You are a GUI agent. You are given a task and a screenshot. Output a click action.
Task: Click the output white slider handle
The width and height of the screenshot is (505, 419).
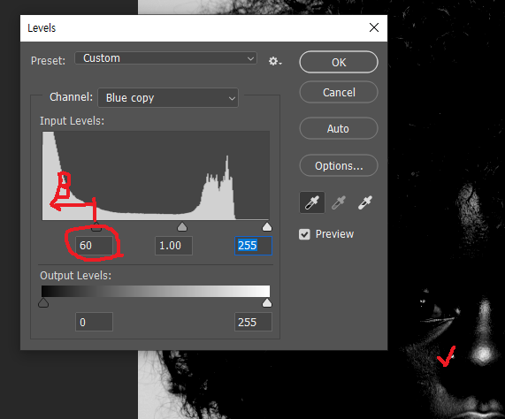(267, 303)
